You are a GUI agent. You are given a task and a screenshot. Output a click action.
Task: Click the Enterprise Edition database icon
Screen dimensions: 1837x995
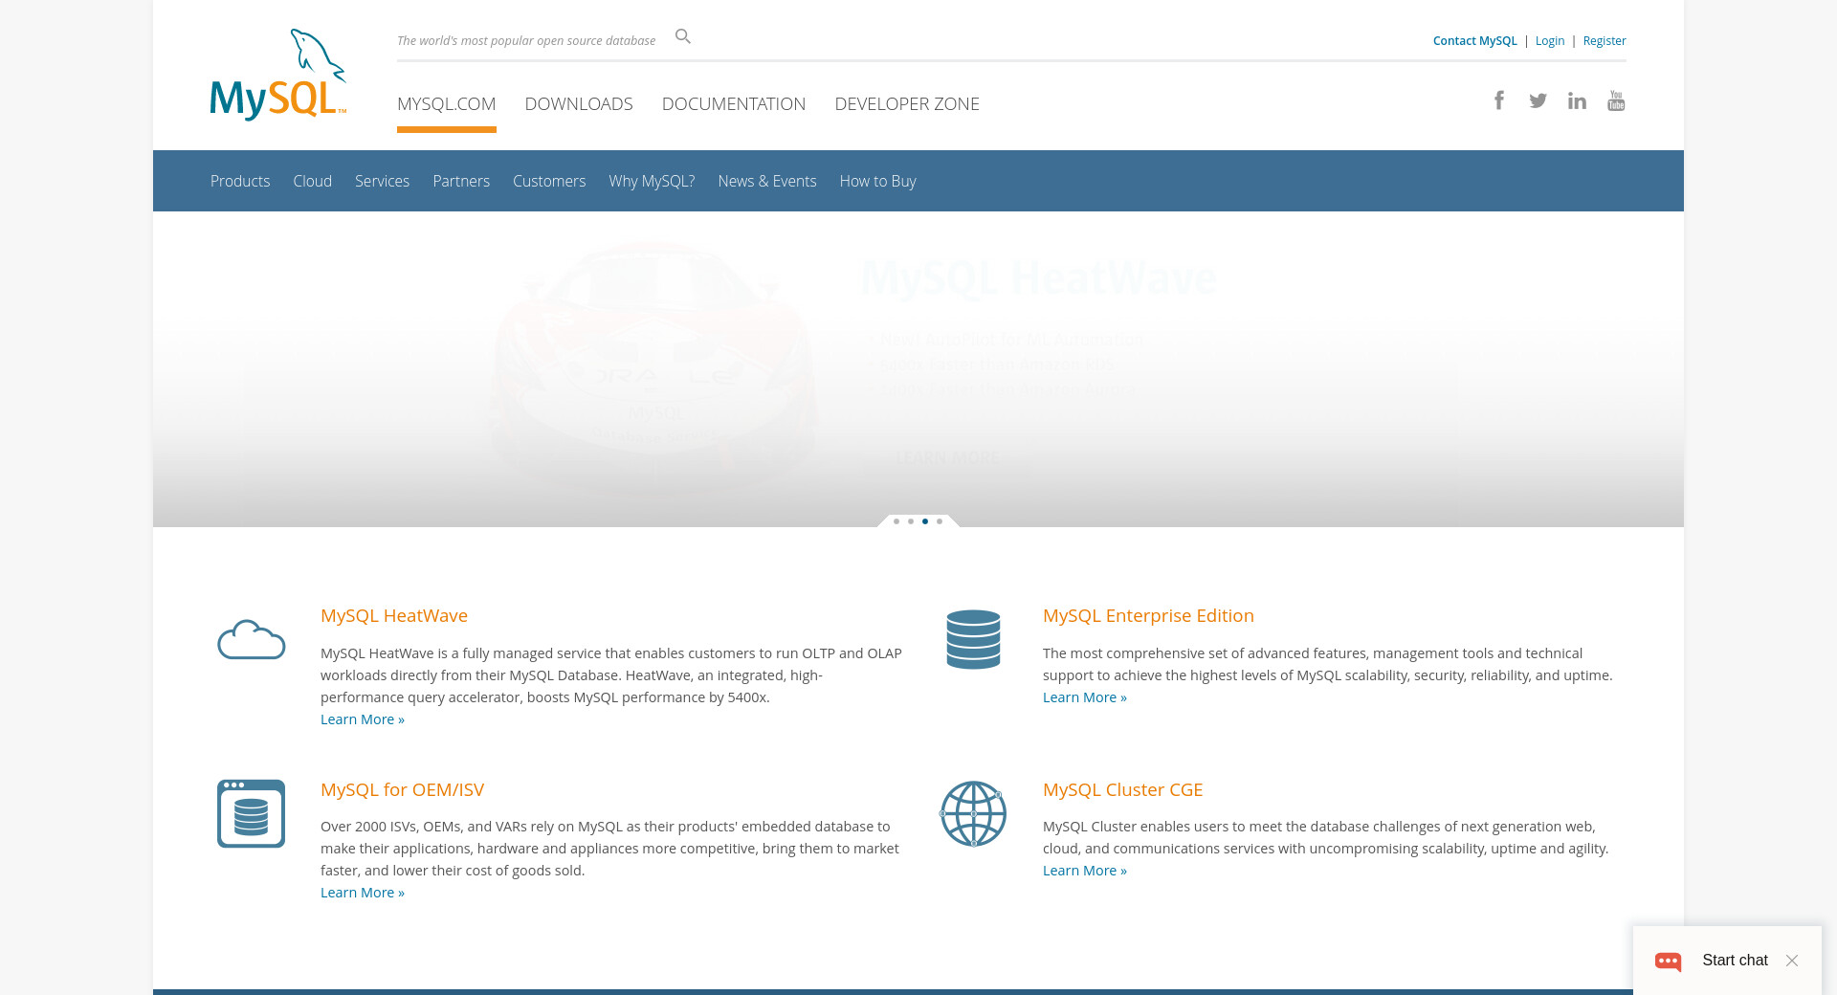[x=973, y=639]
